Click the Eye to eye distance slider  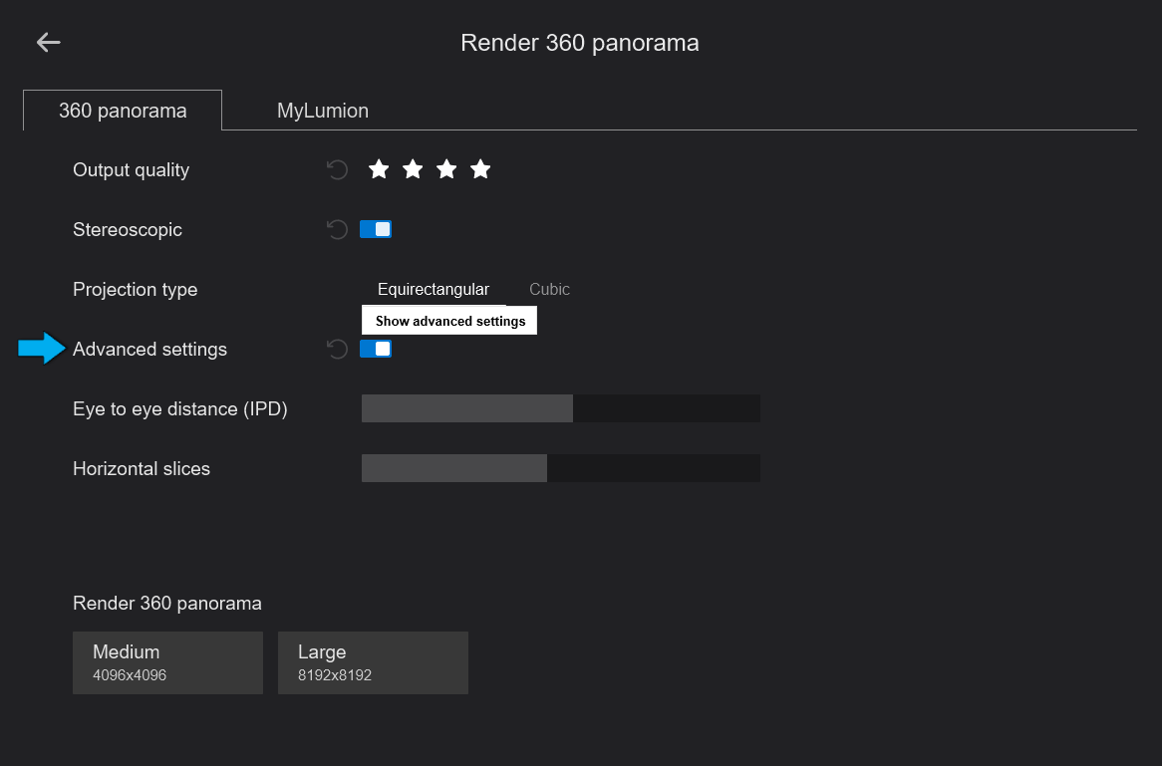point(560,408)
